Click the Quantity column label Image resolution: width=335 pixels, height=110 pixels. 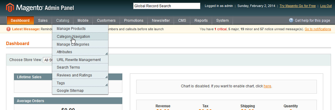click(x=291, y=106)
